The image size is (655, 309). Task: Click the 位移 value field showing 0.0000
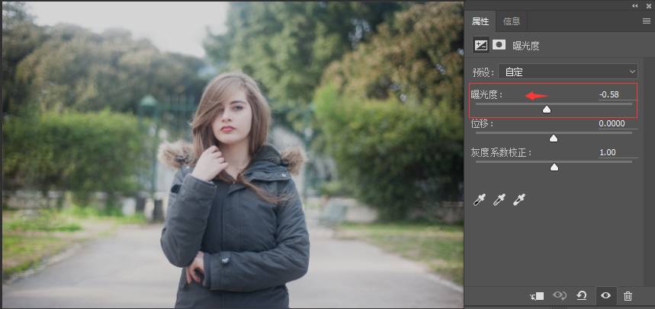[x=618, y=123]
